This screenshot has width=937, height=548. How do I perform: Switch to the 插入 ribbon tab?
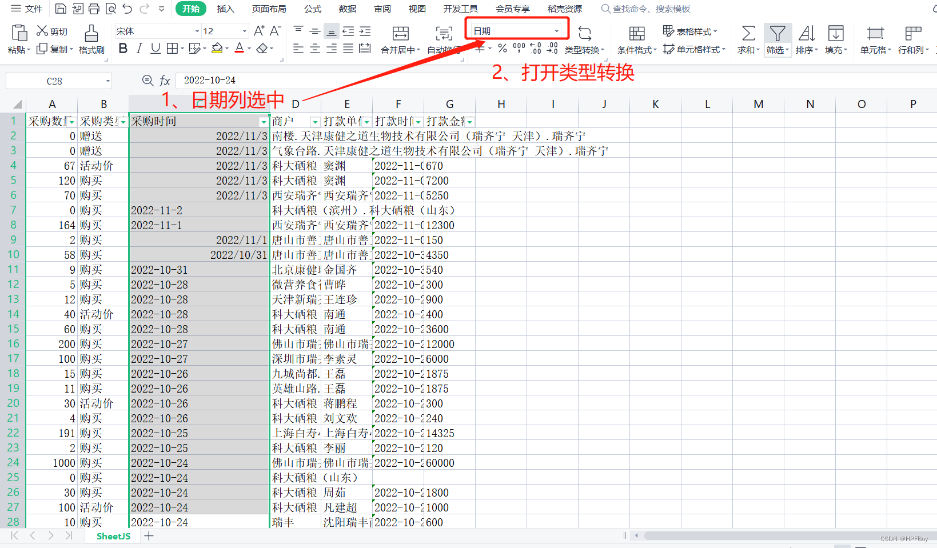point(225,9)
